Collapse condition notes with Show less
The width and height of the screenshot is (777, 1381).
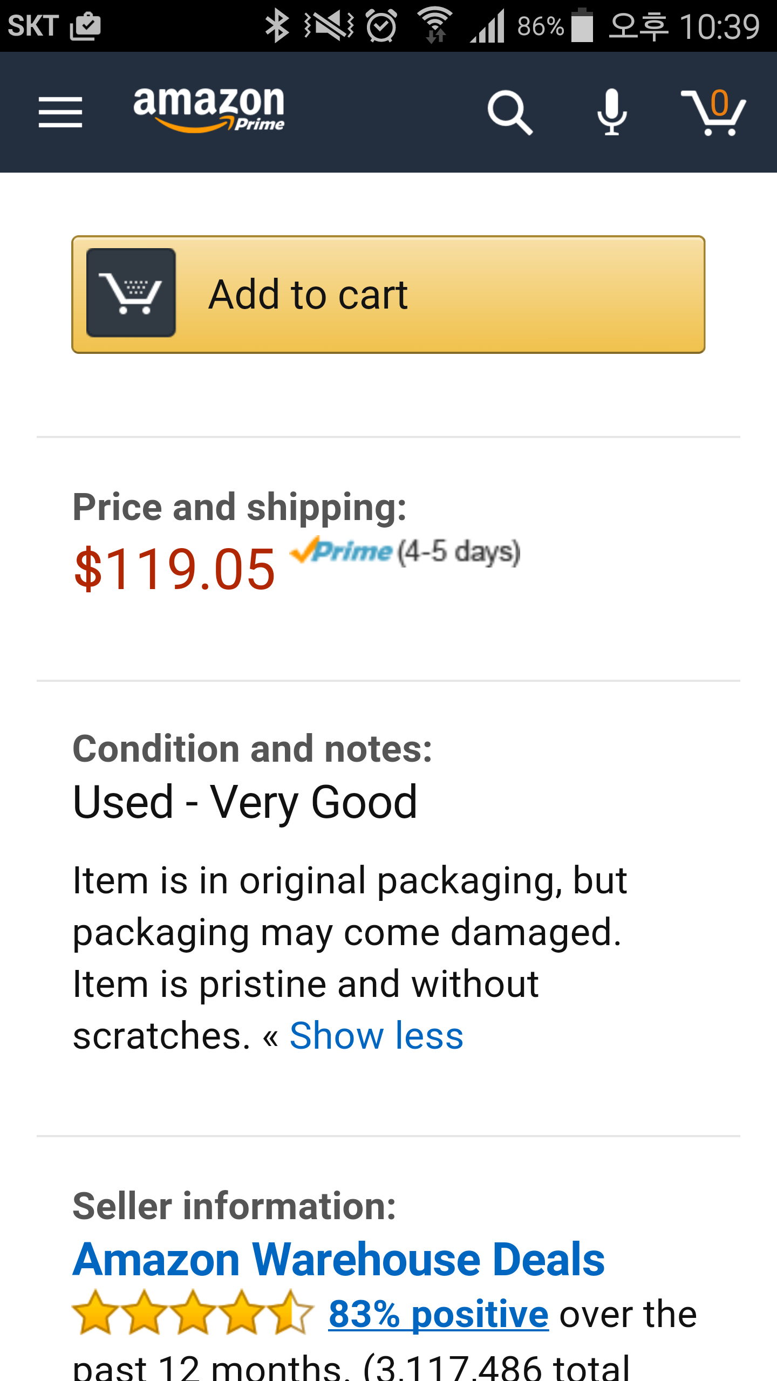[376, 1036]
